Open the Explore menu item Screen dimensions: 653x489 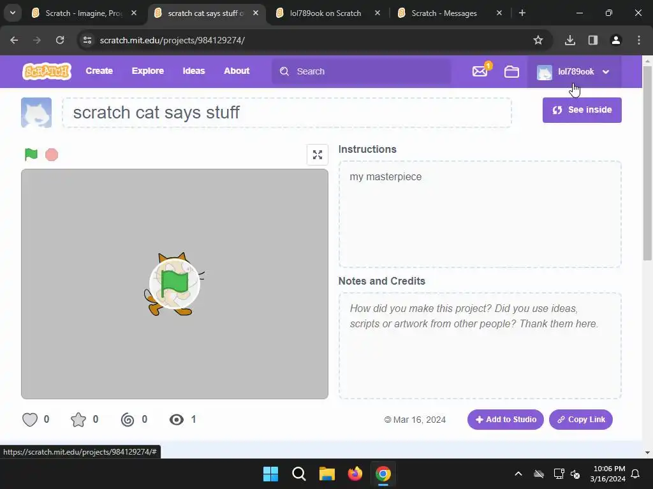(x=148, y=71)
